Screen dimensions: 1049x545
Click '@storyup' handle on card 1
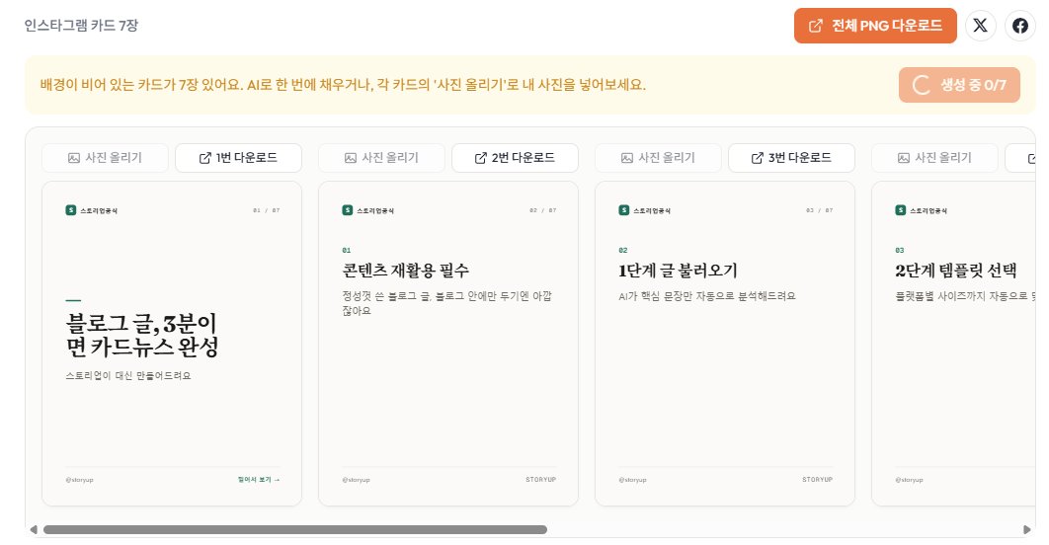click(x=80, y=480)
